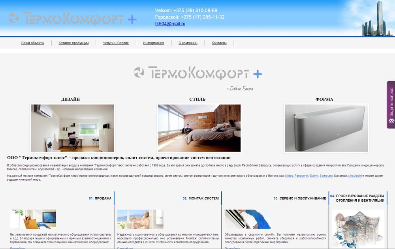Open the СТИЛЬ bedroom photo
This screenshot has height=249, width=395.
(x=199, y=128)
